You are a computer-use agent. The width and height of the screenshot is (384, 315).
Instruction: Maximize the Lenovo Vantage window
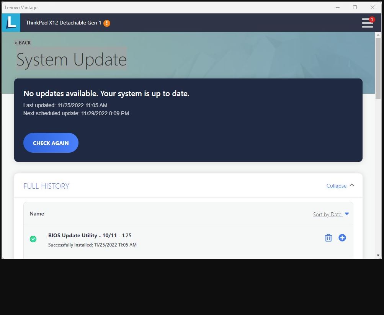tap(355, 7)
